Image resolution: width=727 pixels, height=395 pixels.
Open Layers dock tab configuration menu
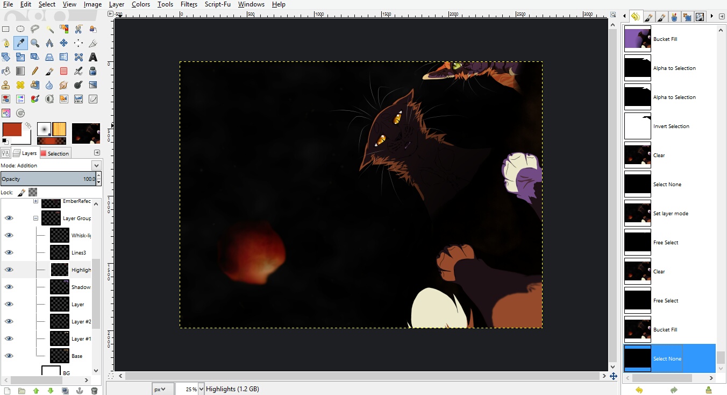pyautogui.click(x=97, y=153)
